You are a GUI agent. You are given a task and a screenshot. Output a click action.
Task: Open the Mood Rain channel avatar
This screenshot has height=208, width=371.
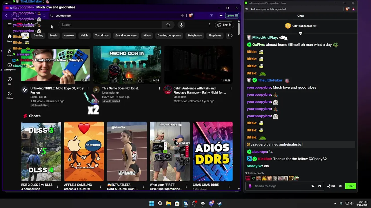[x=168, y=90]
